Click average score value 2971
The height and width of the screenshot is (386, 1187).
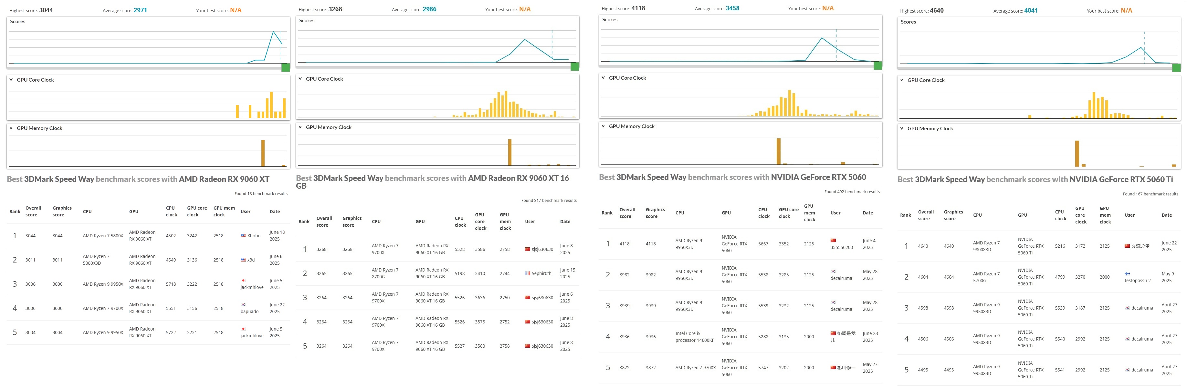click(141, 10)
